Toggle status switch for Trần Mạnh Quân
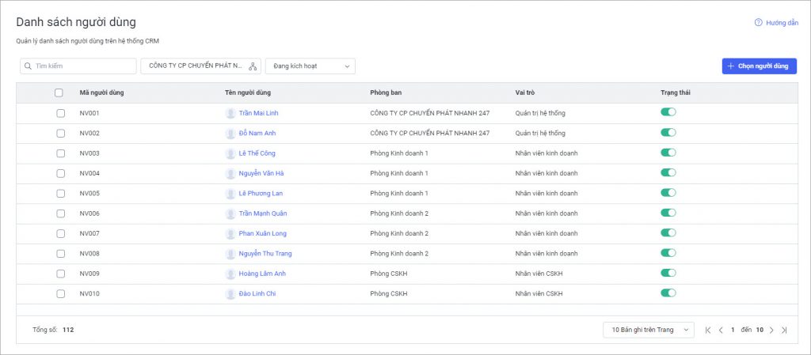The image size is (811, 355). pos(668,213)
